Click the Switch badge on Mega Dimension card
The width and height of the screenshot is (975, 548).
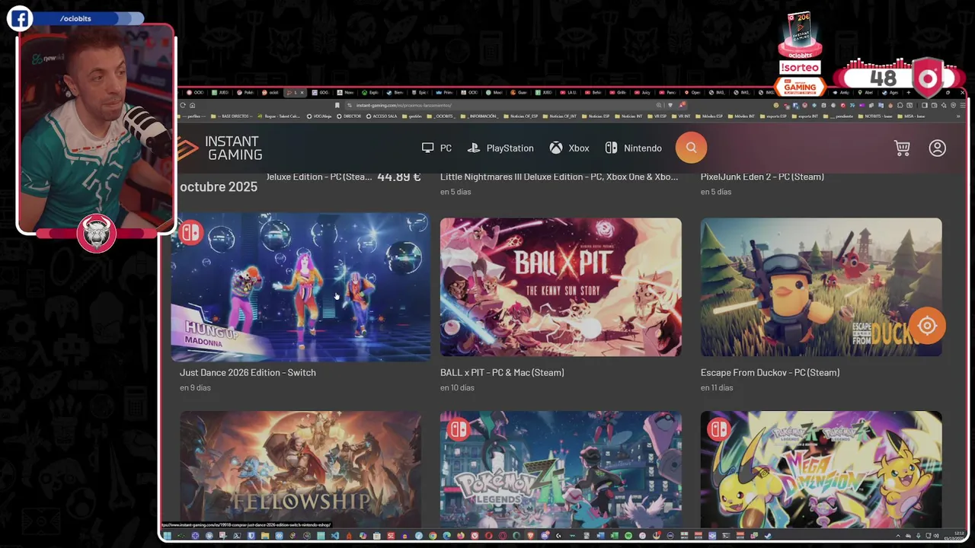(x=718, y=429)
